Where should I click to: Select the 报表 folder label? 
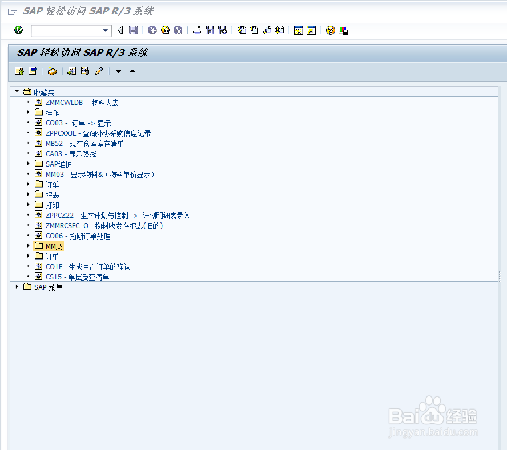point(52,195)
